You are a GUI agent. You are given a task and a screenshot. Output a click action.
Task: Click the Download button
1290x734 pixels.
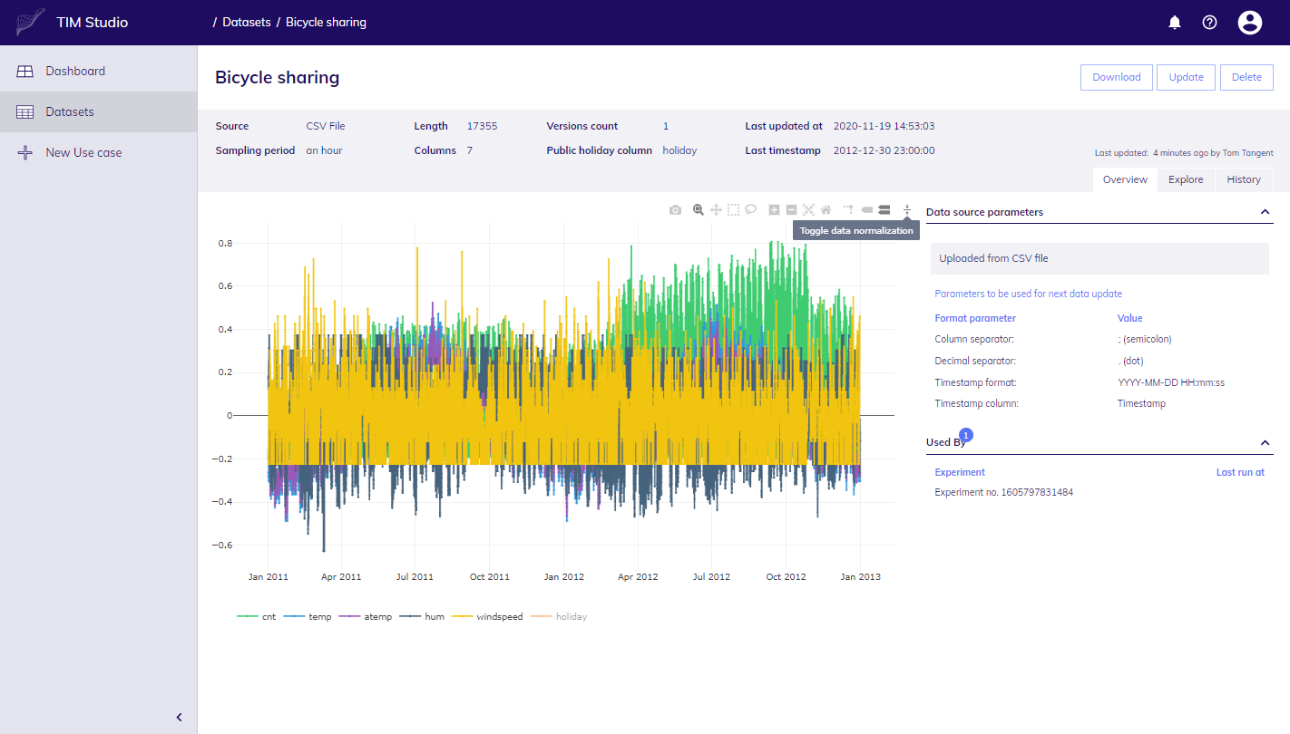(x=1117, y=77)
